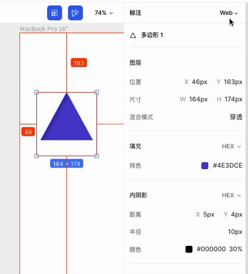Copy the #000000 shadow color value

211,249
